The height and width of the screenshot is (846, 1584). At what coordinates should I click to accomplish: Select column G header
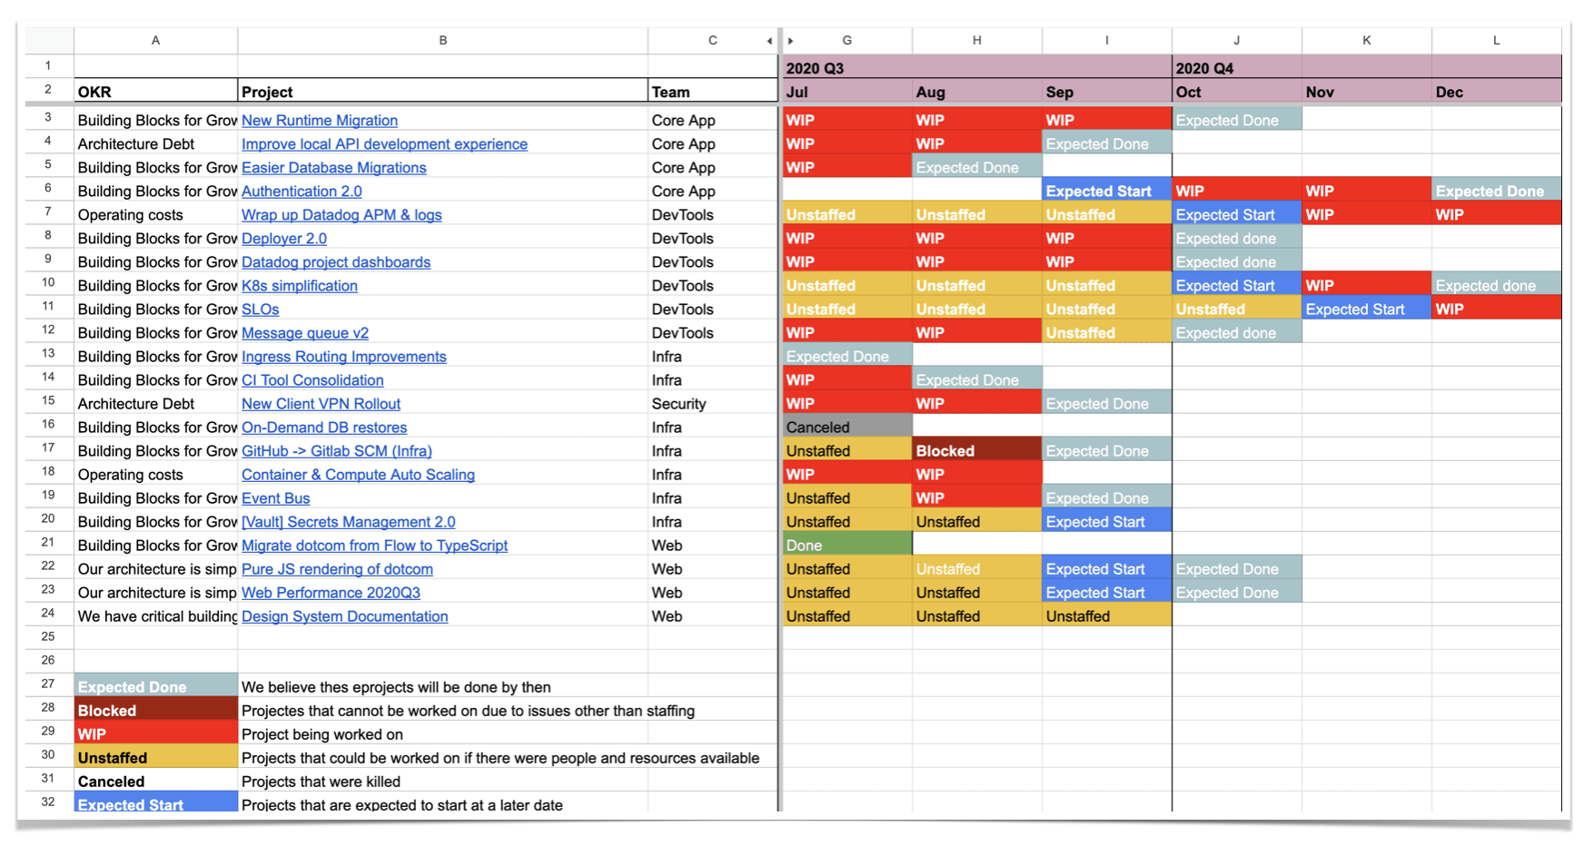pos(846,41)
